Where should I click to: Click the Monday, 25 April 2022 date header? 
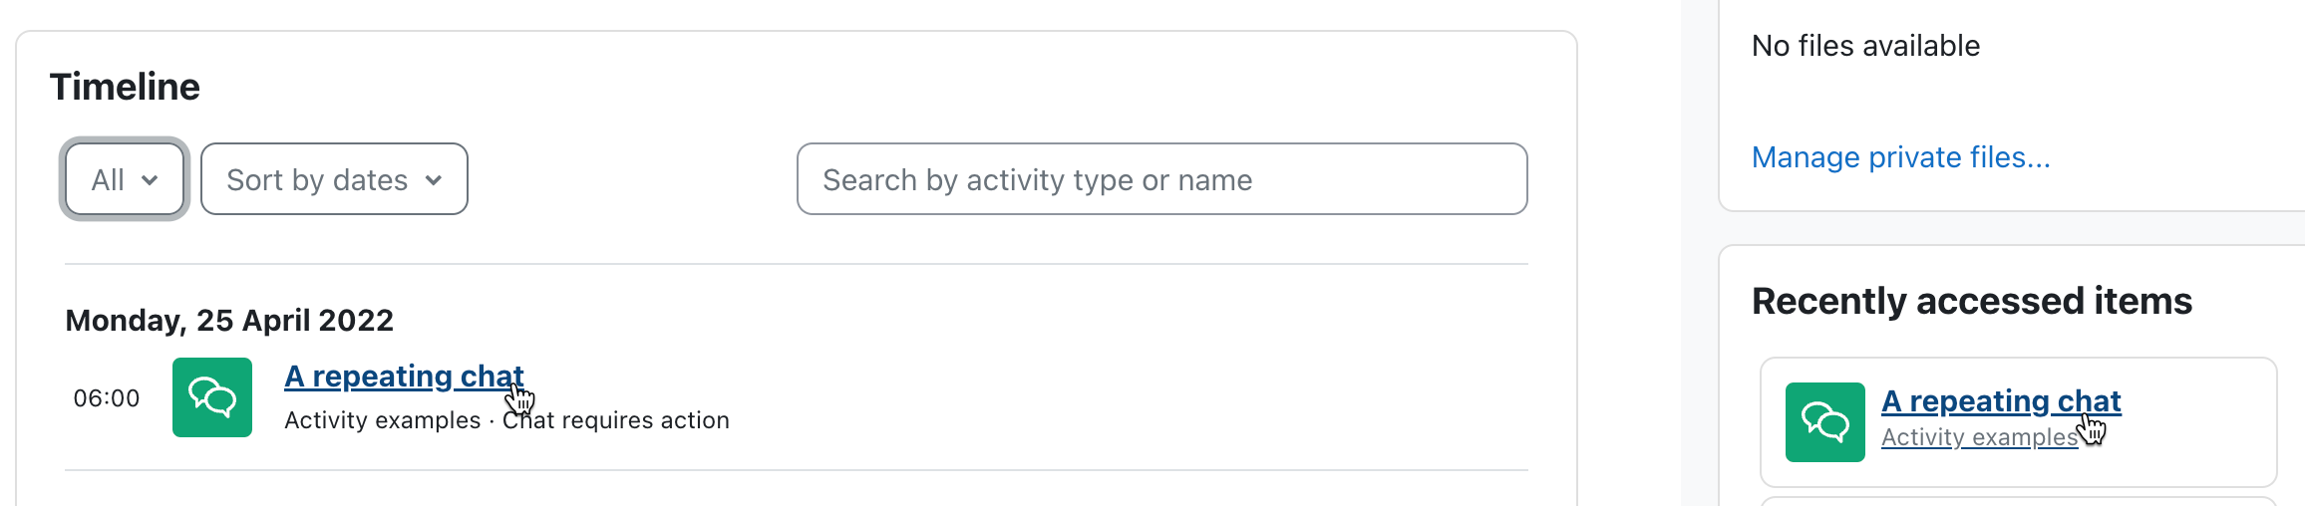pyautogui.click(x=229, y=320)
